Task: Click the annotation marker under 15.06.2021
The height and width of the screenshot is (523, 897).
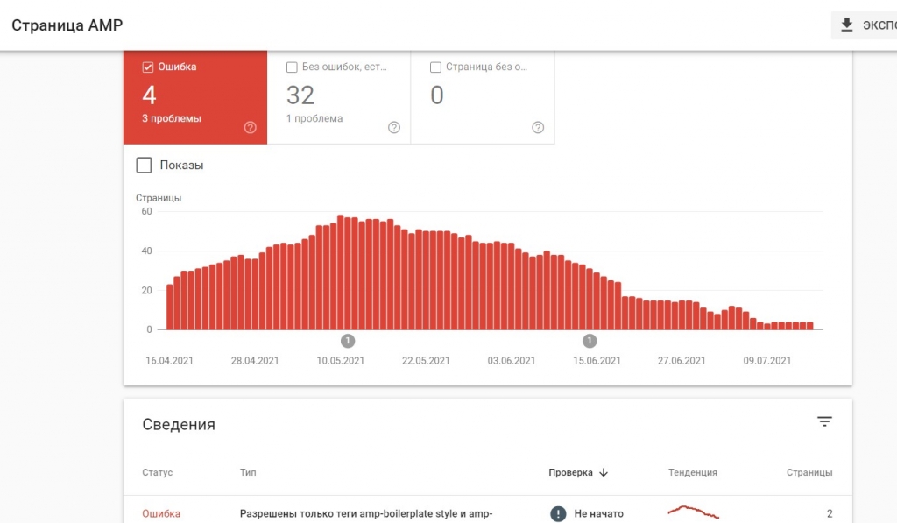Action: coord(590,341)
